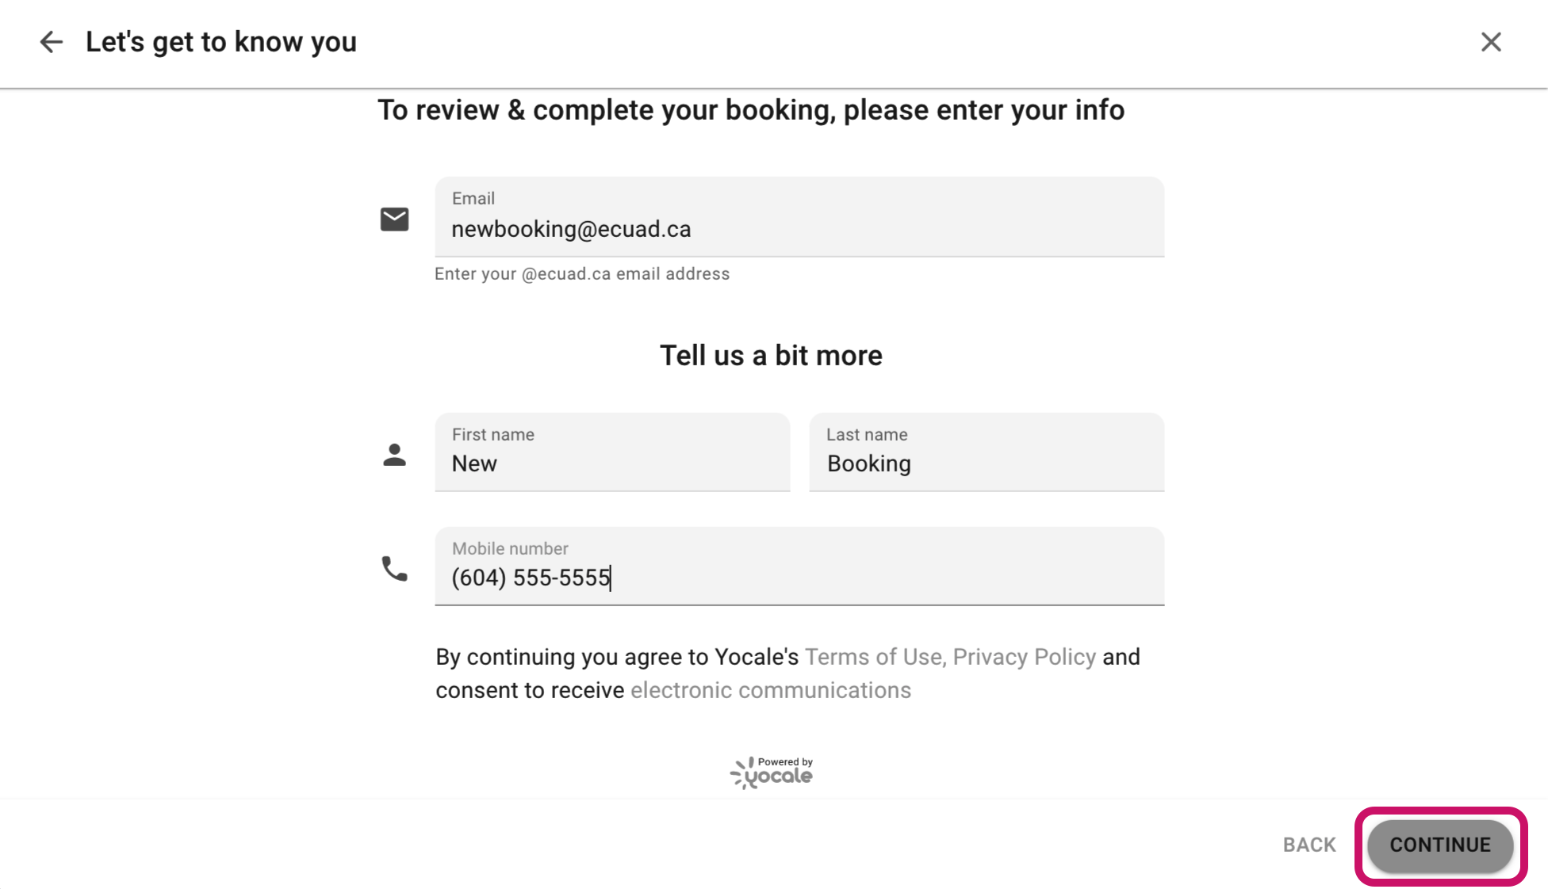Open the Privacy Policy link

tap(1024, 657)
